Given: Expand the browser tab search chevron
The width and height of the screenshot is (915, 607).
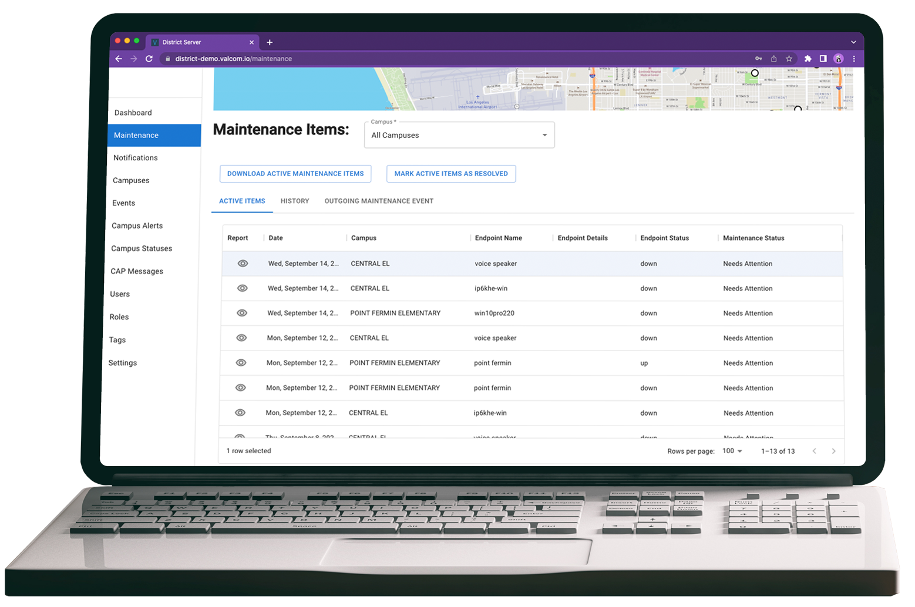Looking at the screenshot, I should click(853, 42).
